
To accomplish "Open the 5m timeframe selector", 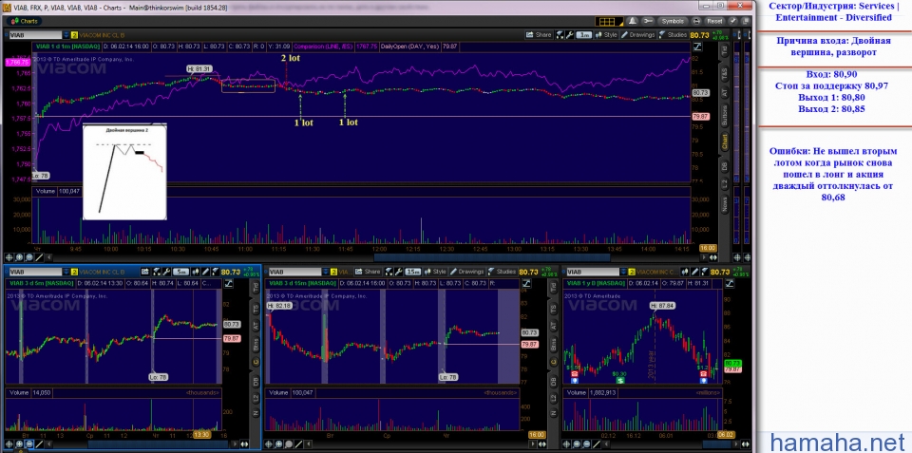I will coord(180,272).
